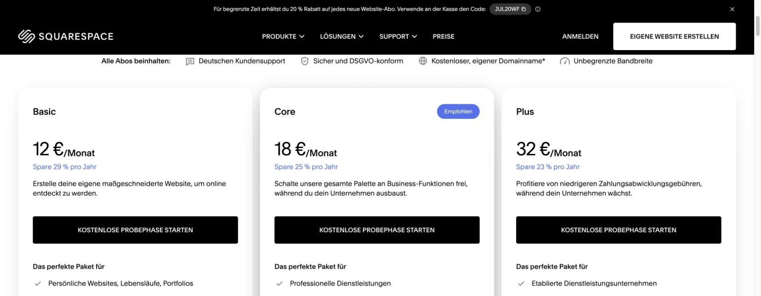Image resolution: width=761 pixels, height=296 pixels.
Task: Click 'Spare 29 % pro Jahr' text
Action: click(64, 167)
